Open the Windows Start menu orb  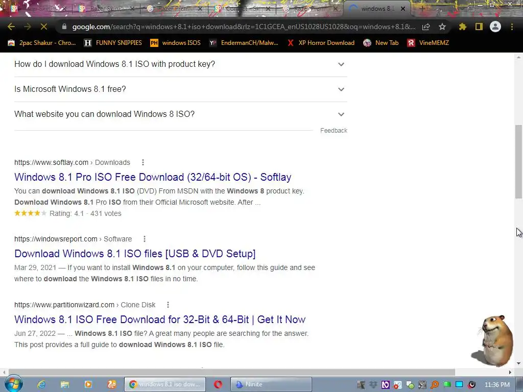coord(13,384)
